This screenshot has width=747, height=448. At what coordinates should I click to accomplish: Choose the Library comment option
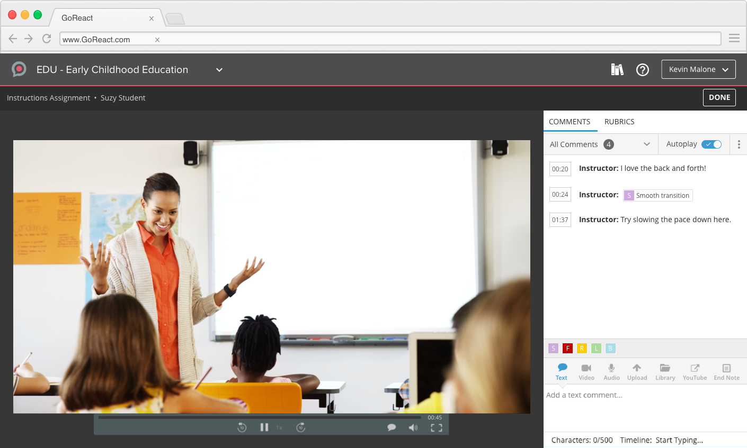(665, 372)
